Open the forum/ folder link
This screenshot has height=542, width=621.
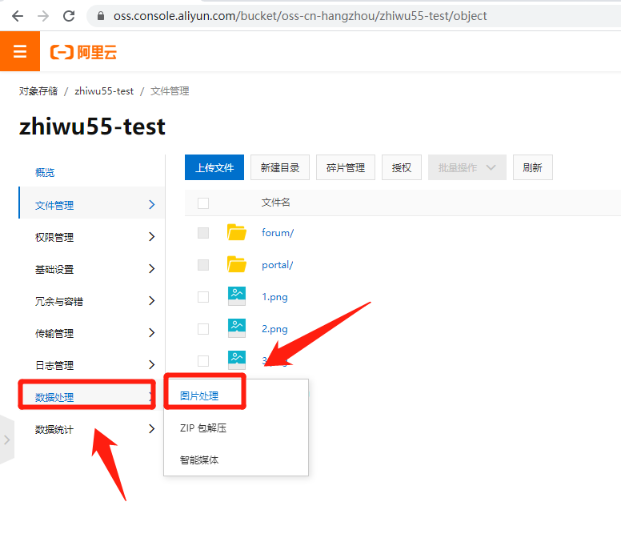tap(278, 232)
